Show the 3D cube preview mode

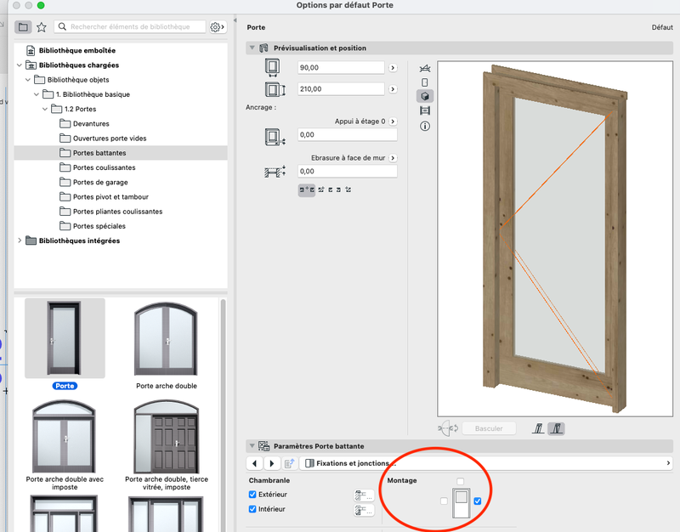[425, 96]
